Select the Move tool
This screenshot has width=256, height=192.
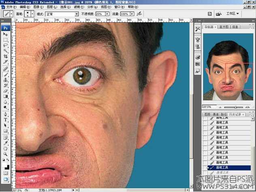[6, 34]
